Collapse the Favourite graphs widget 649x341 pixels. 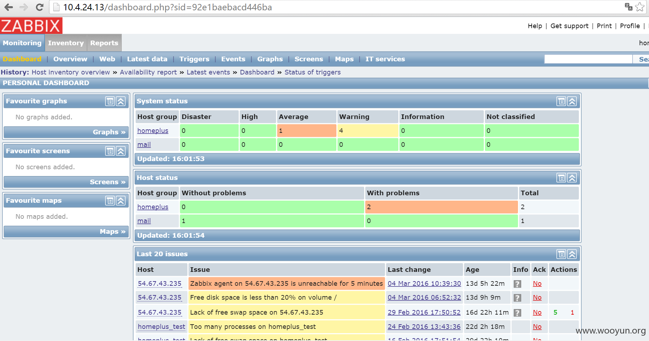tap(121, 101)
